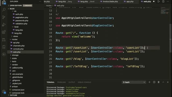Open the artisan file
This screenshot has height=97, width=172.
coord(15,86)
